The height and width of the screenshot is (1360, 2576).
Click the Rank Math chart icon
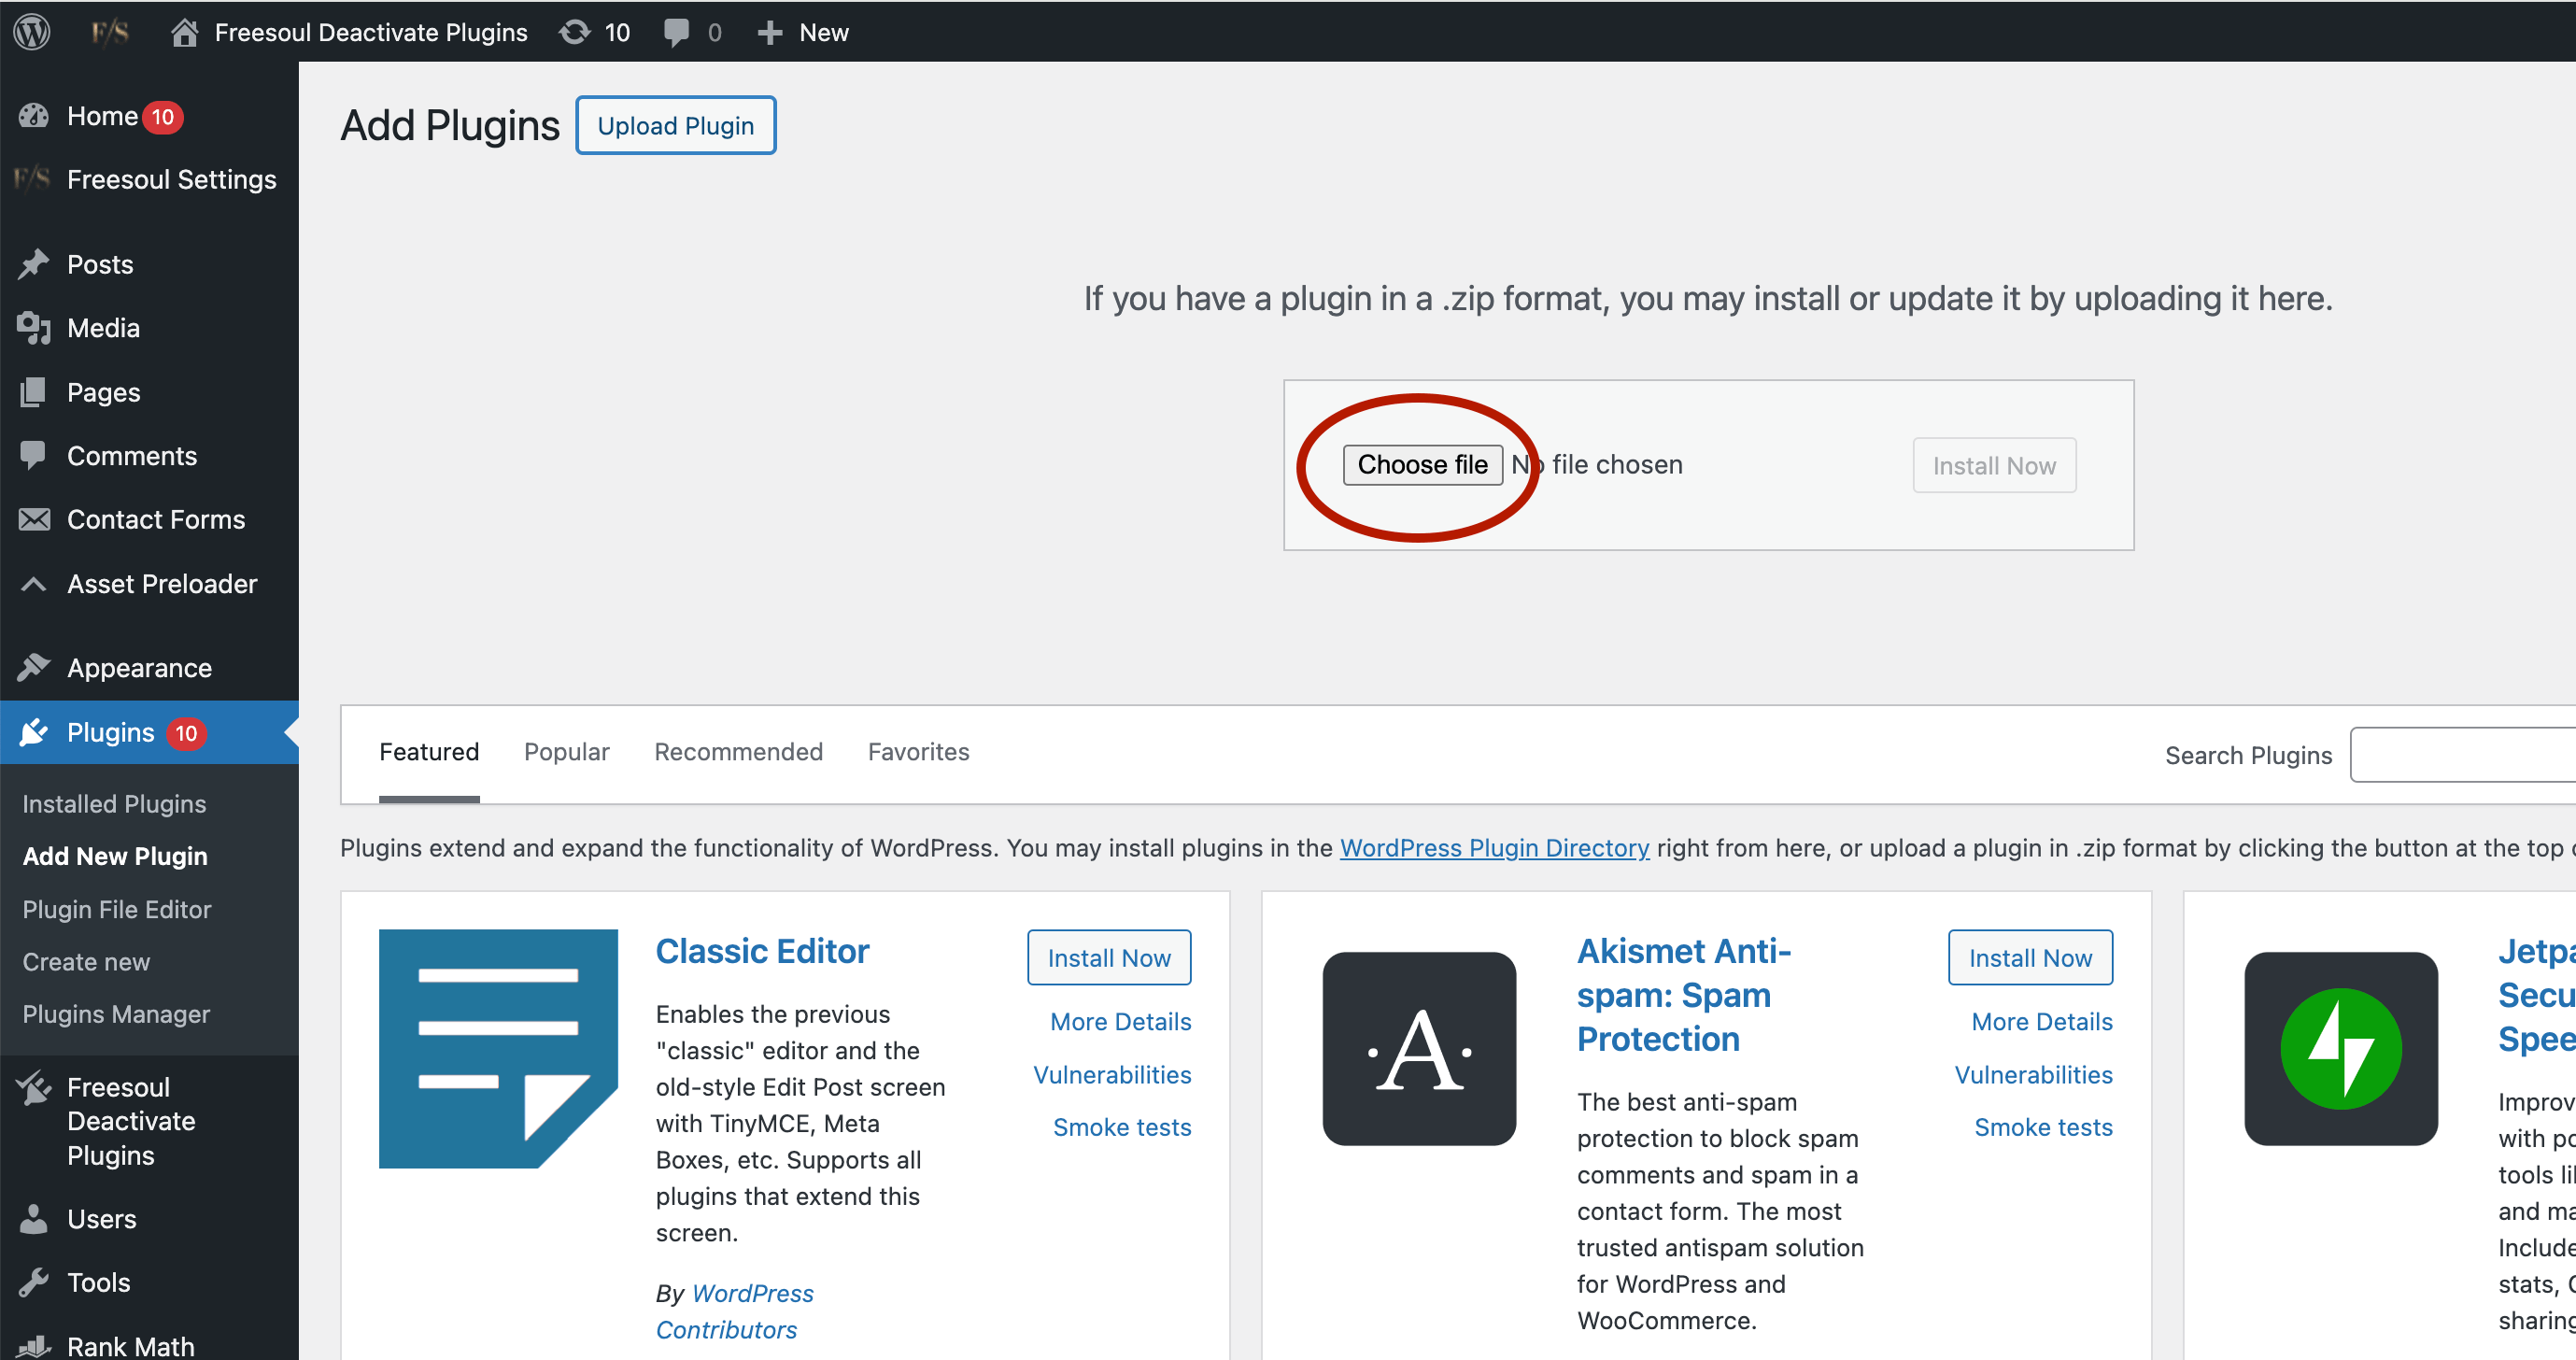click(x=34, y=1346)
